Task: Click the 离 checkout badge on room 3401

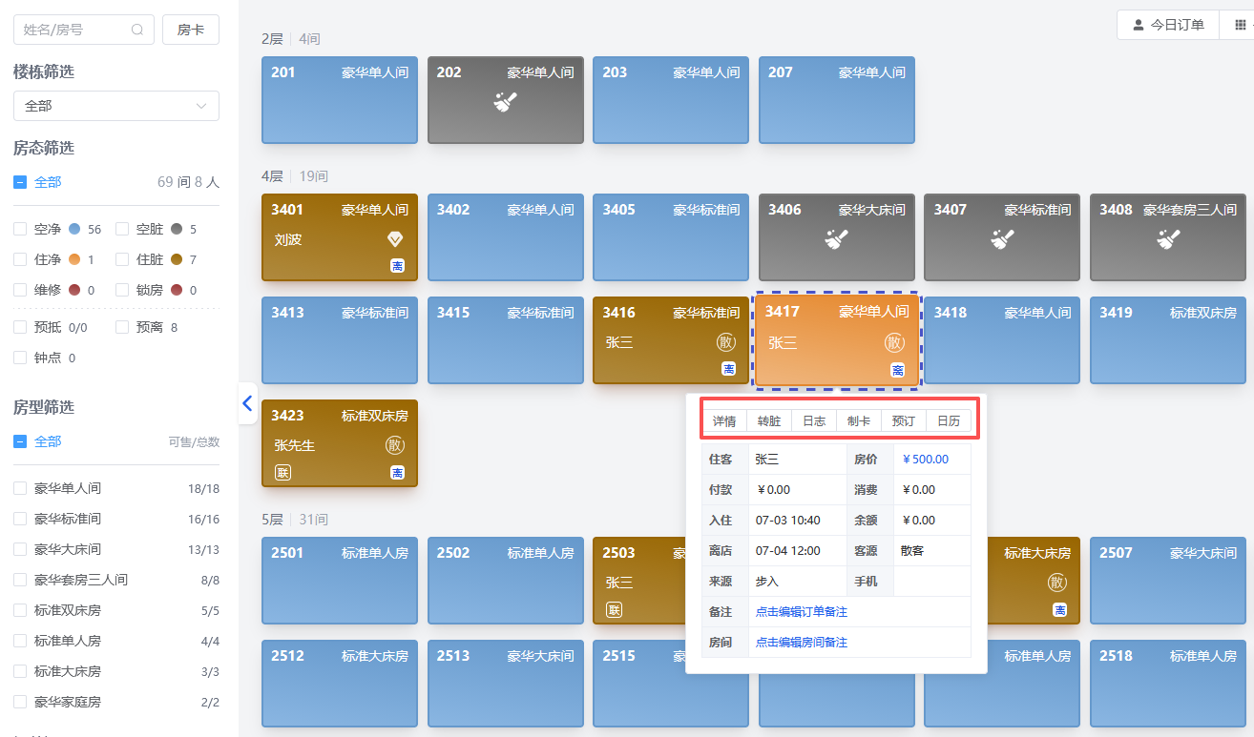Action: coord(397,266)
